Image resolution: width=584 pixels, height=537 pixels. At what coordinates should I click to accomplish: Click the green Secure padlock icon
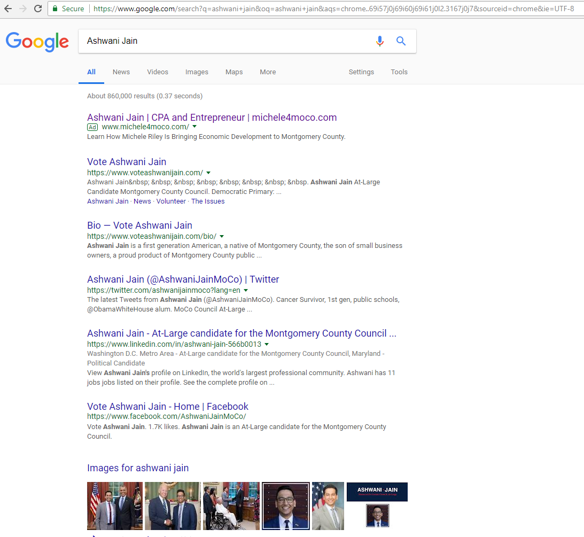tap(55, 9)
